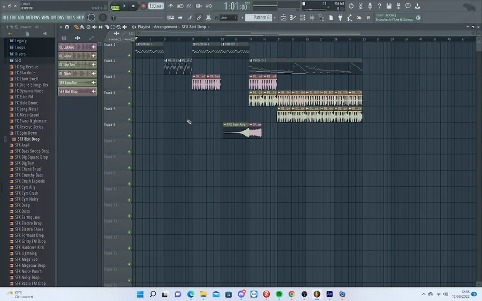This screenshot has height=301, width=482.
Task: Toggle the metronome icon
Action: pos(171,6)
